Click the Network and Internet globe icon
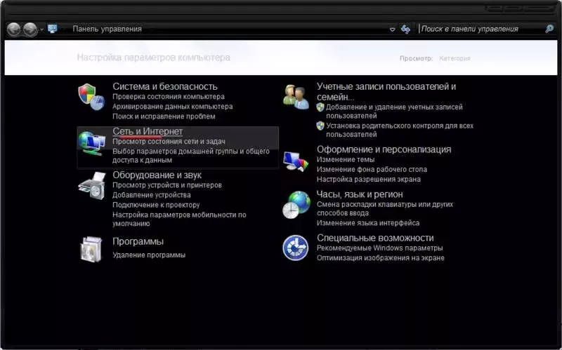 (91, 143)
